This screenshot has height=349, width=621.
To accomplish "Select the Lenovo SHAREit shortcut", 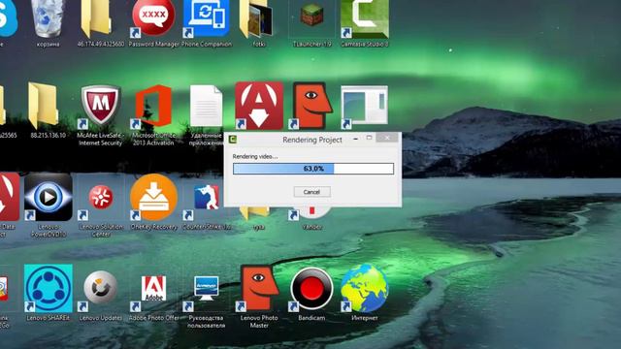I will click(x=48, y=289).
